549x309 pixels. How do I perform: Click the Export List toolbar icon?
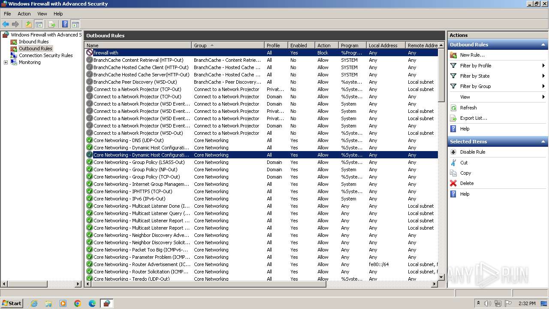52,24
